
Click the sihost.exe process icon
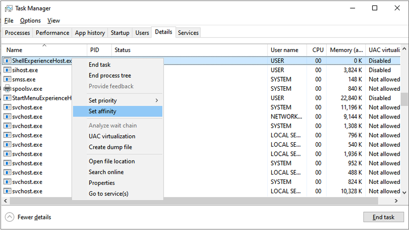[7, 70]
